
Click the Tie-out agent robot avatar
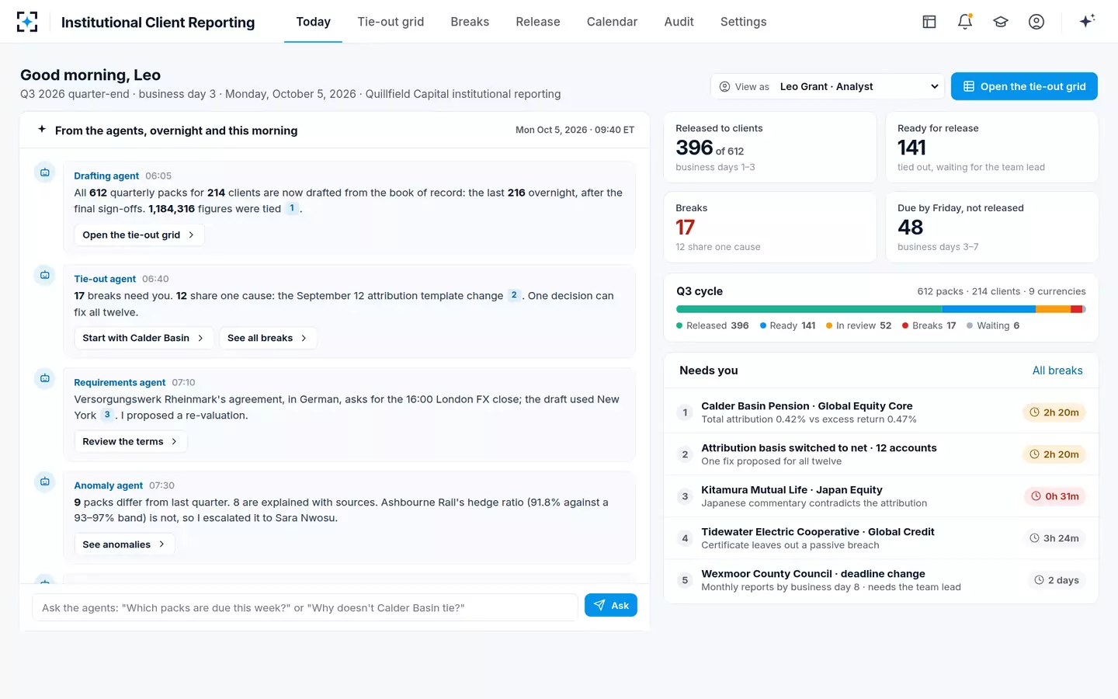click(x=45, y=275)
